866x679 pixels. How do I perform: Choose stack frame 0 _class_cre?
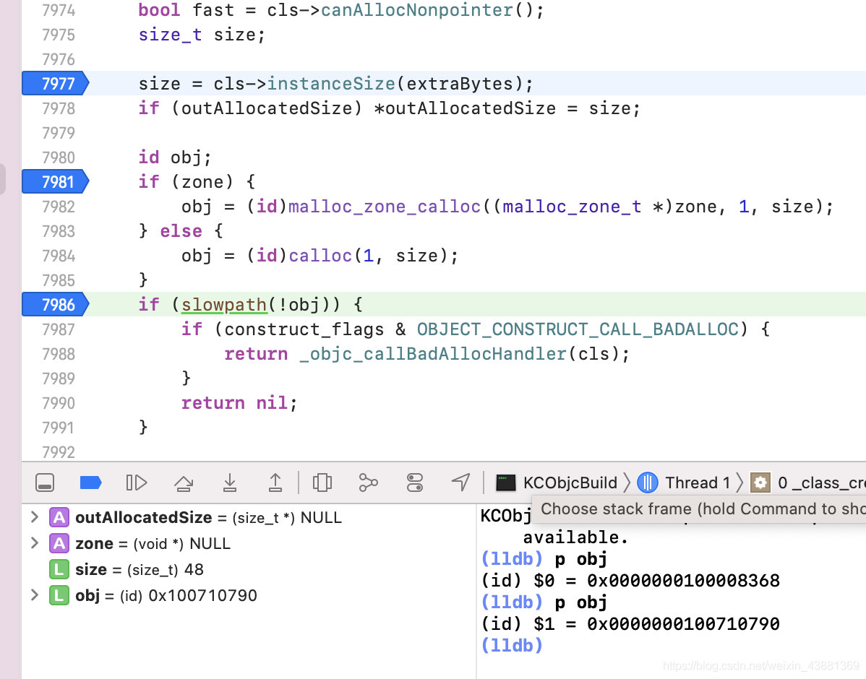click(821, 483)
